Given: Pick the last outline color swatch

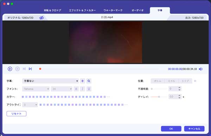Looking at the screenshot, I should point(122,105).
